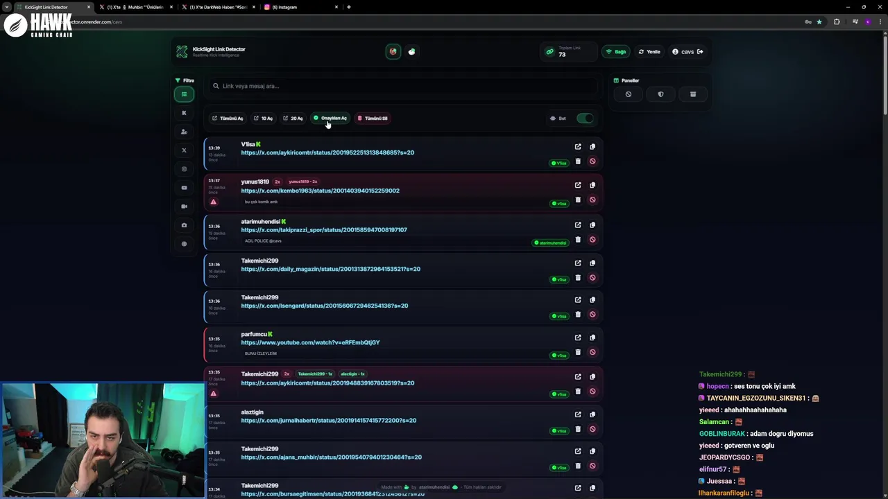The width and height of the screenshot is (888, 499).
Task: Click the white mascot icon in header
Action: tap(411, 51)
